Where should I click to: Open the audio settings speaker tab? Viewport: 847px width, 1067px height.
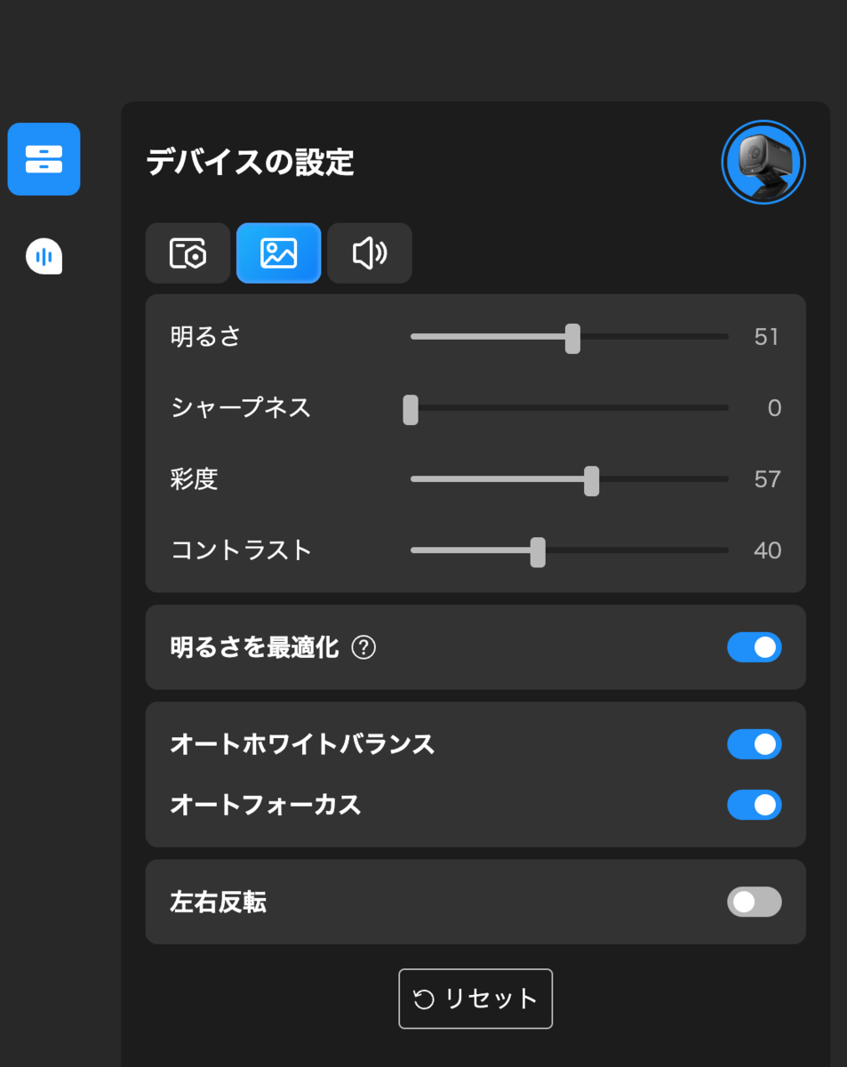point(370,253)
